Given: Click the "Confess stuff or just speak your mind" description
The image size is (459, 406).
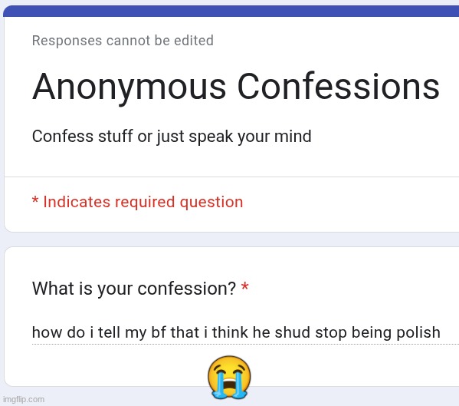Looking at the screenshot, I should (172, 137).
